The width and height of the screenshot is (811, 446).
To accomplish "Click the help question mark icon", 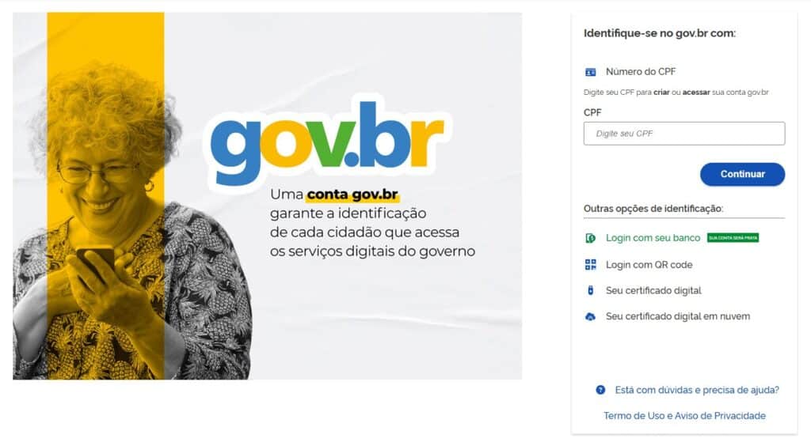I will [x=600, y=390].
